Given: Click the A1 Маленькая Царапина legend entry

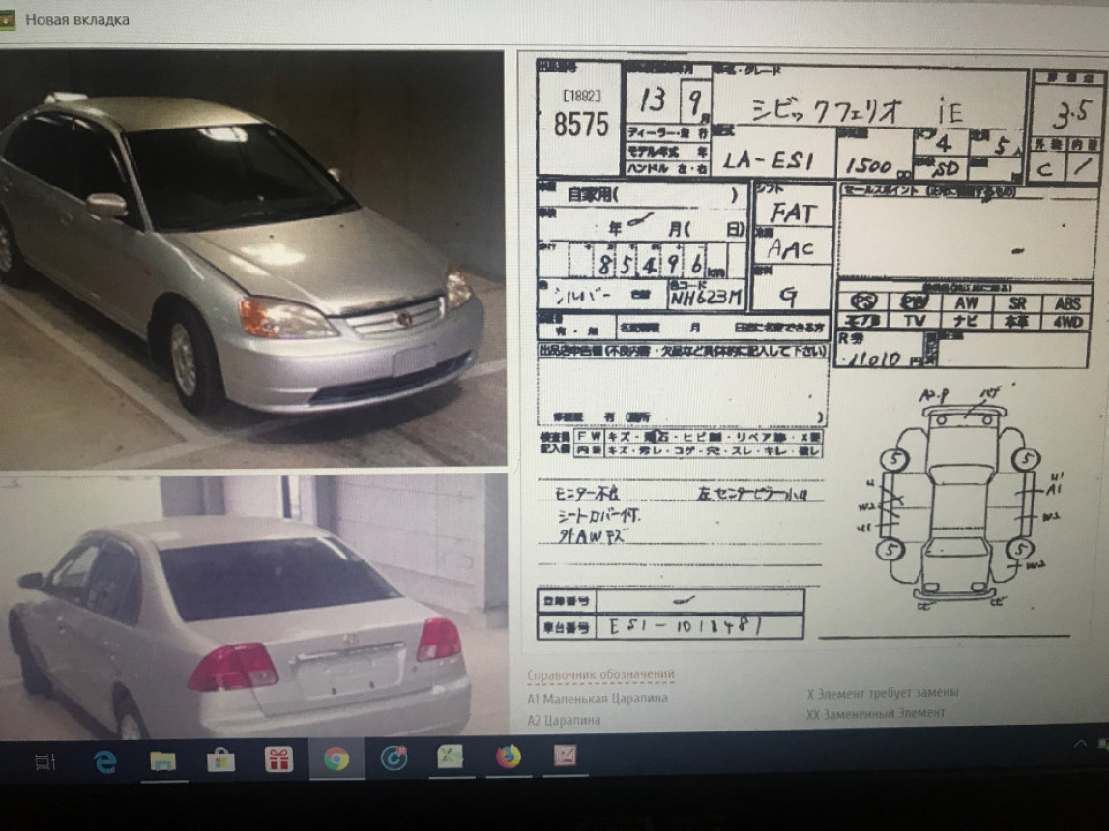Looking at the screenshot, I should pos(597,698).
